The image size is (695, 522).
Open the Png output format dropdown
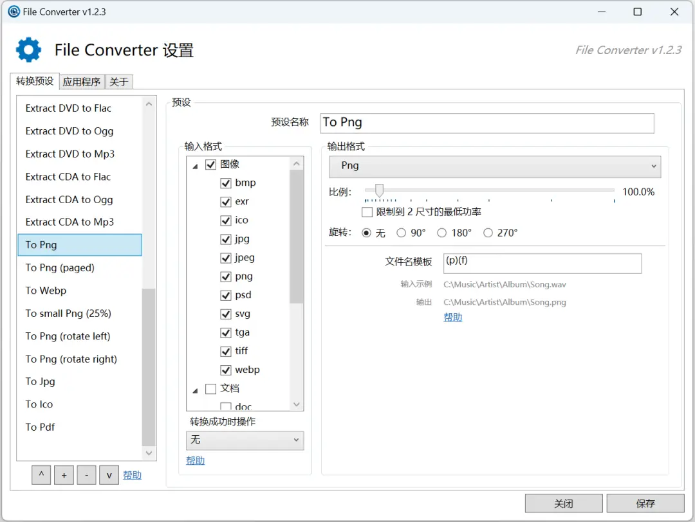pos(494,166)
